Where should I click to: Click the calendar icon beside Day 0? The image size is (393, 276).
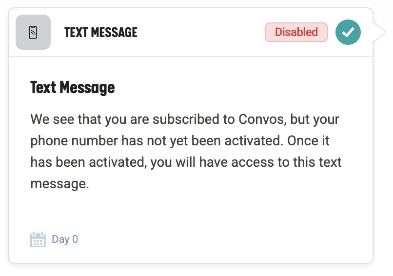pyautogui.click(x=38, y=239)
